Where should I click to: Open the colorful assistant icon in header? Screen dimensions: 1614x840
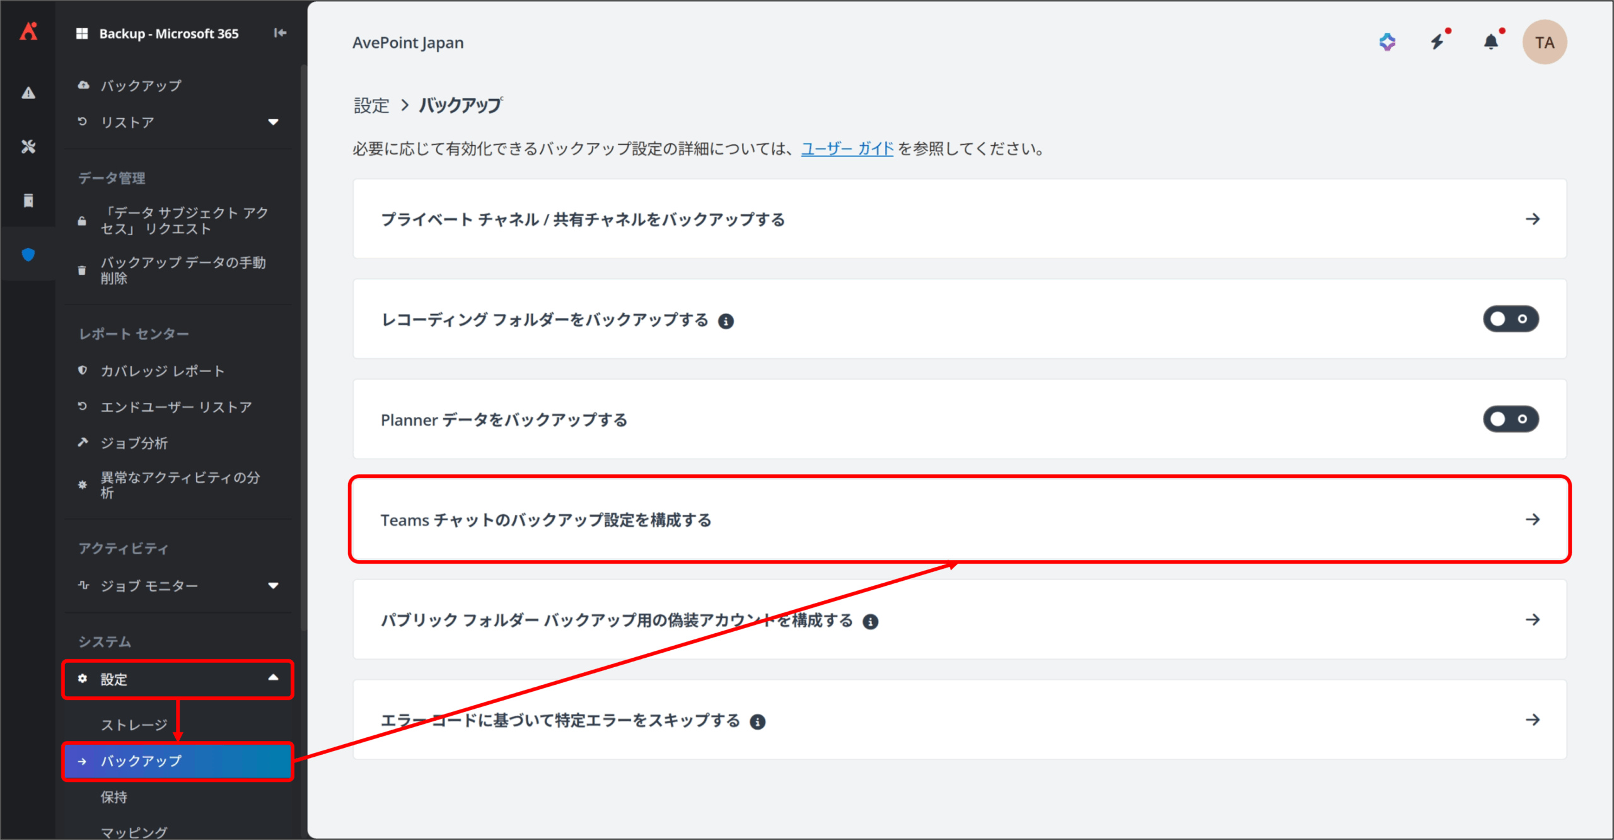coord(1387,42)
